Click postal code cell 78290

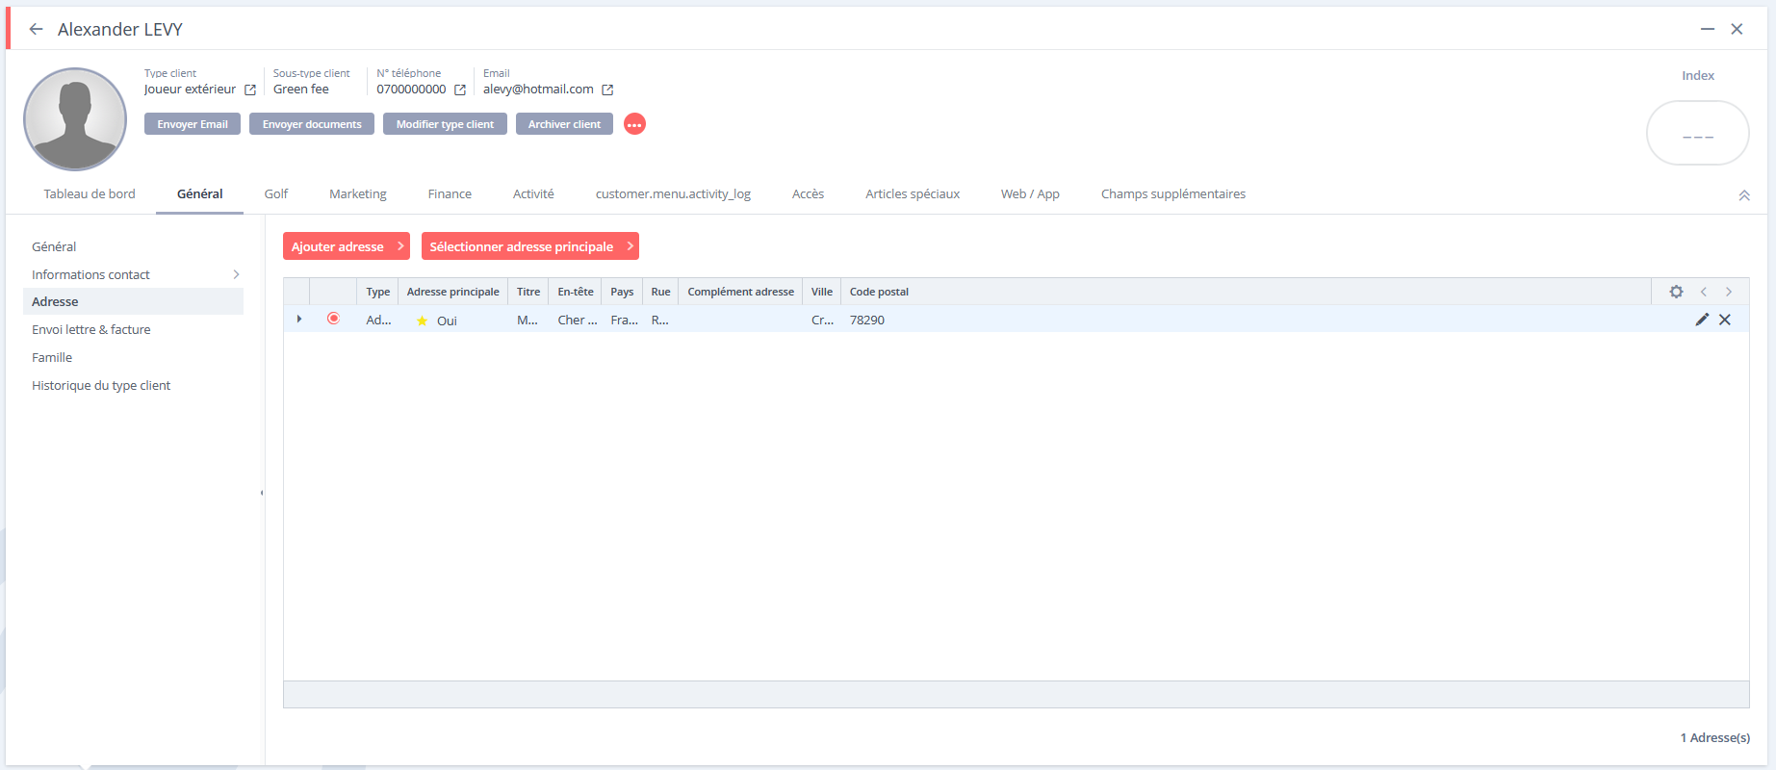pyautogui.click(x=867, y=320)
